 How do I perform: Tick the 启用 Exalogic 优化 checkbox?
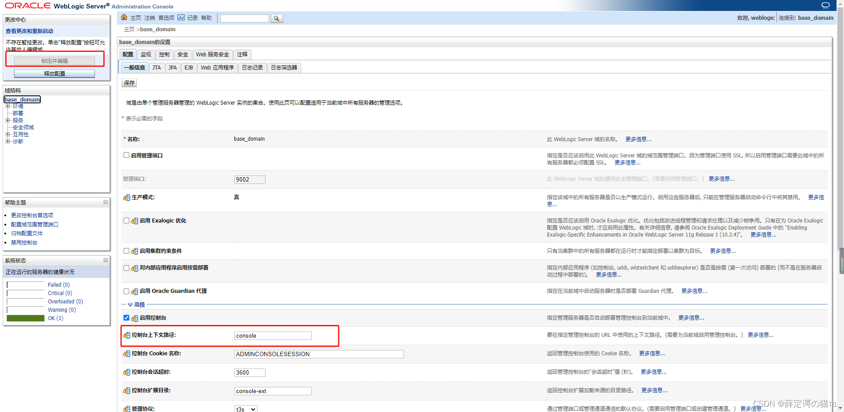126,221
